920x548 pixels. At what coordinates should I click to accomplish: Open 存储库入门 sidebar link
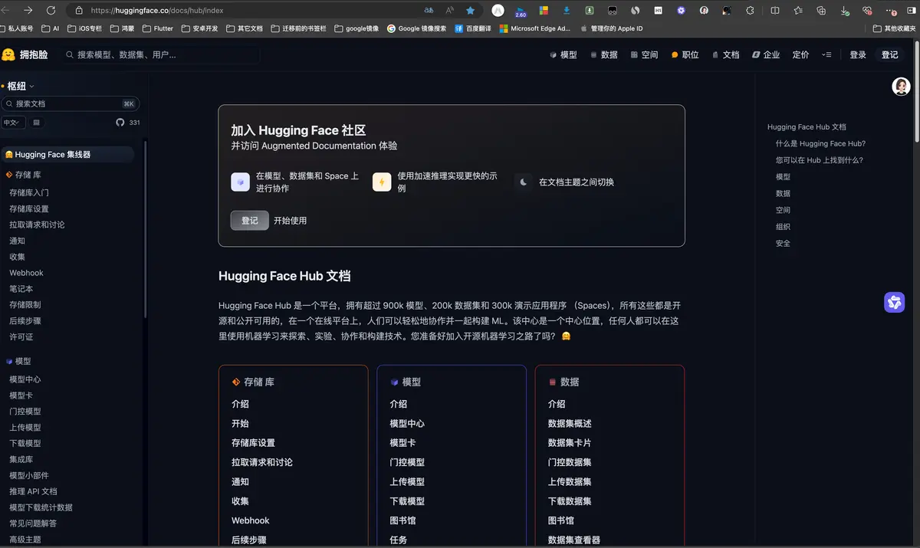(29, 192)
